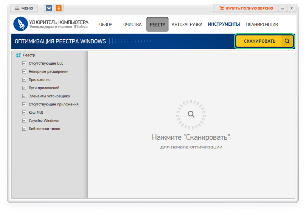This screenshot has width=306, height=213.
Task: Click the Пути приложений label
Action: [44, 88]
